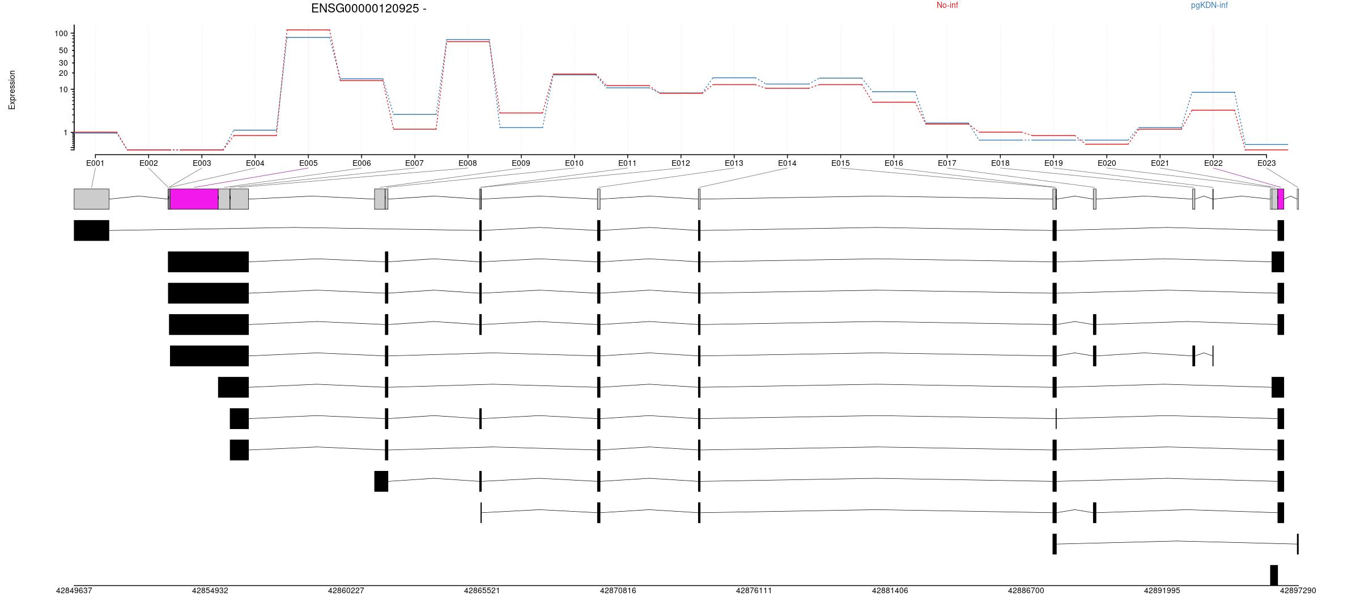This screenshot has width=1360, height=600.
Task: Select the black first exon of top transcript
Action: [x=91, y=230]
